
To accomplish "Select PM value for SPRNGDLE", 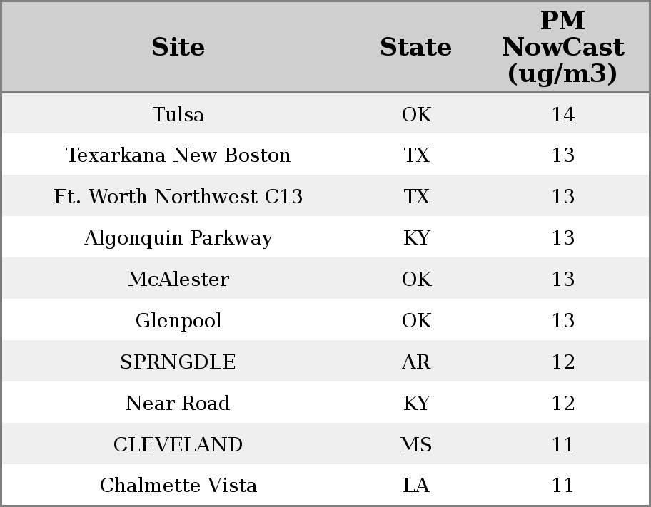I will [562, 362].
